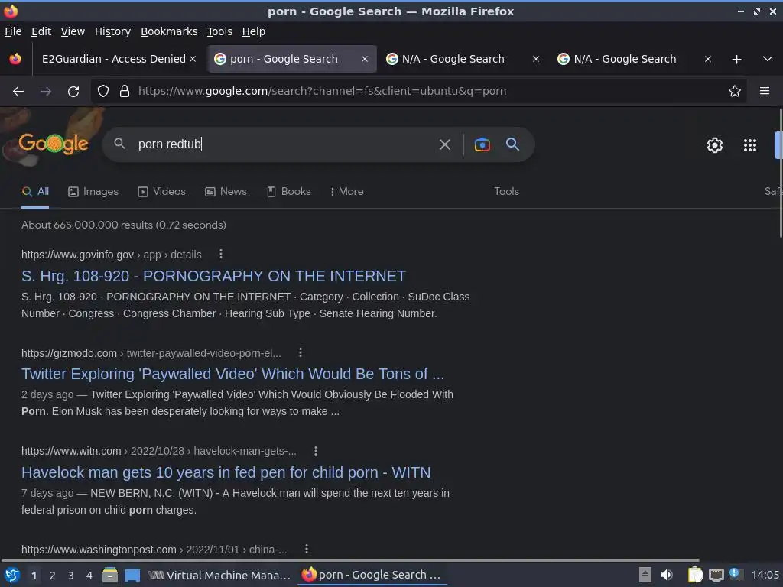Screen dimensions: 783x587
Task: Click the vertical page scrollbar
Action: (780, 174)
